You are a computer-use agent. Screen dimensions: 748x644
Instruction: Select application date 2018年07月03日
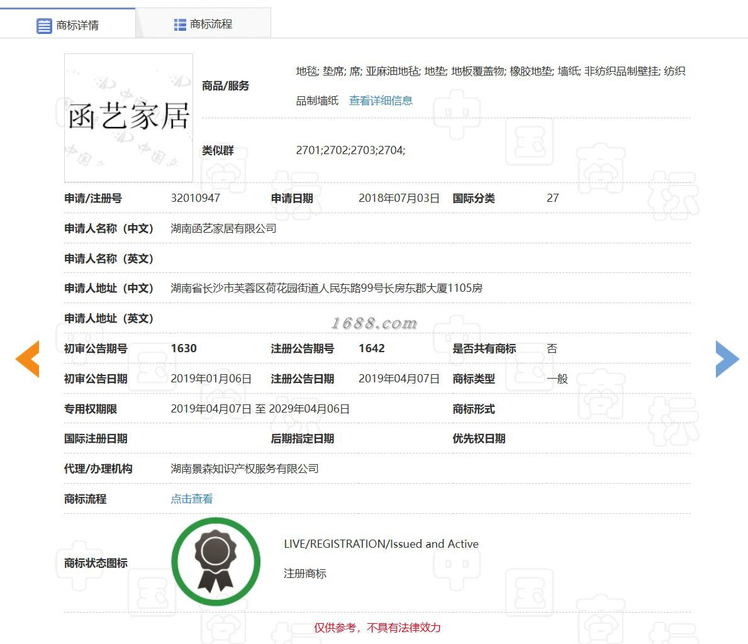pyautogui.click(x=399, y=198)
